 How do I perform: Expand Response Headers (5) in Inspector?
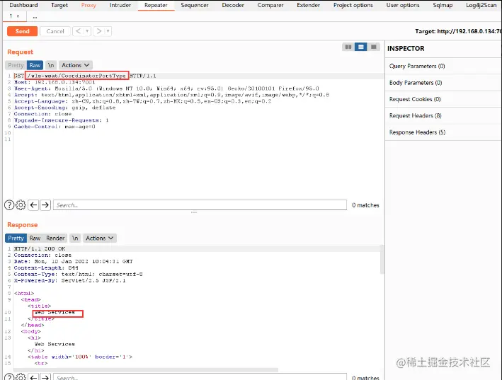tap(443, 132)
